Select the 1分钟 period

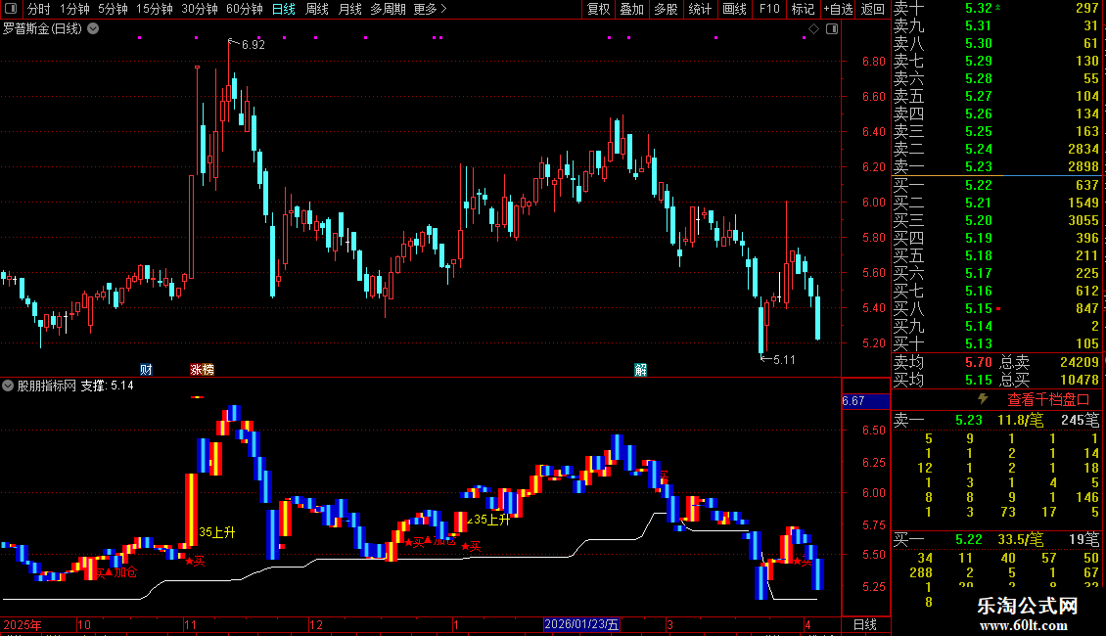pyautogui.click(x=74, y=9)
